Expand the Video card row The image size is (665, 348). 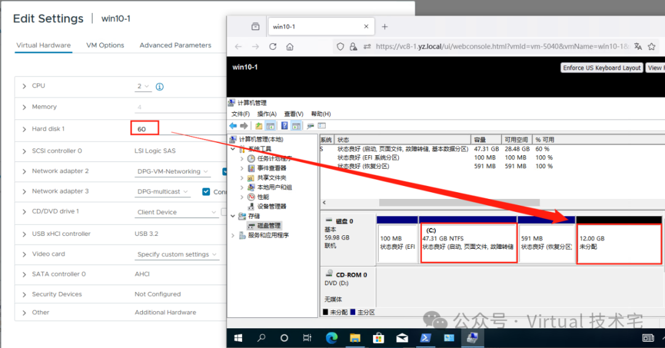click(24, 254)
